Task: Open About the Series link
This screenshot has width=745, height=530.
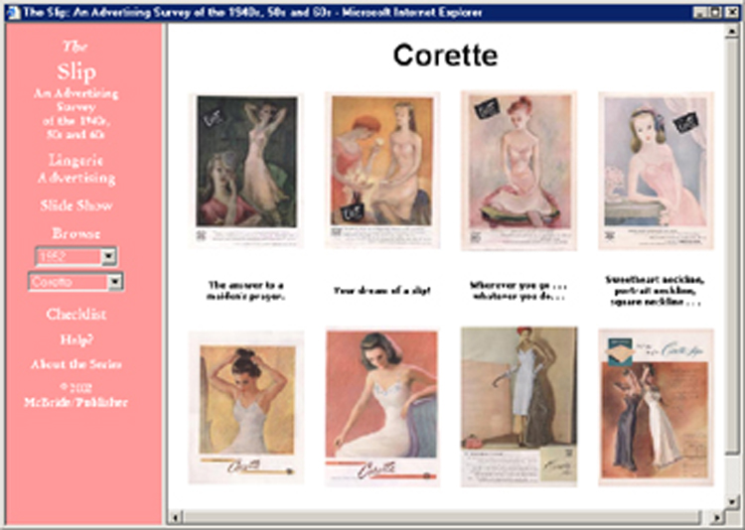Action: point(76,364)
